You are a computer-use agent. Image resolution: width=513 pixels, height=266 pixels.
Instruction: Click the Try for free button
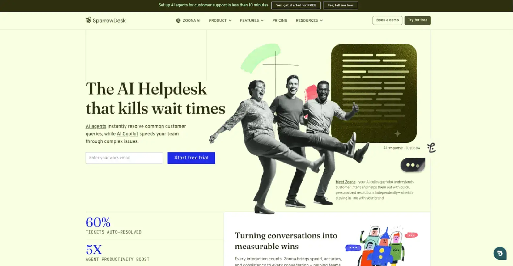click(x=417, y=20)
